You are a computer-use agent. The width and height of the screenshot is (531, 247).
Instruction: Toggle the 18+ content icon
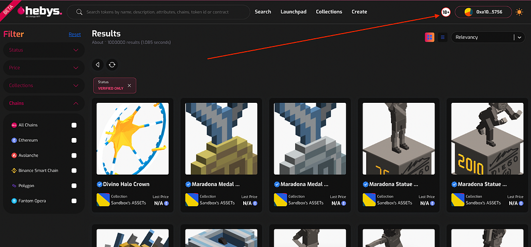[x=445, y=12]
